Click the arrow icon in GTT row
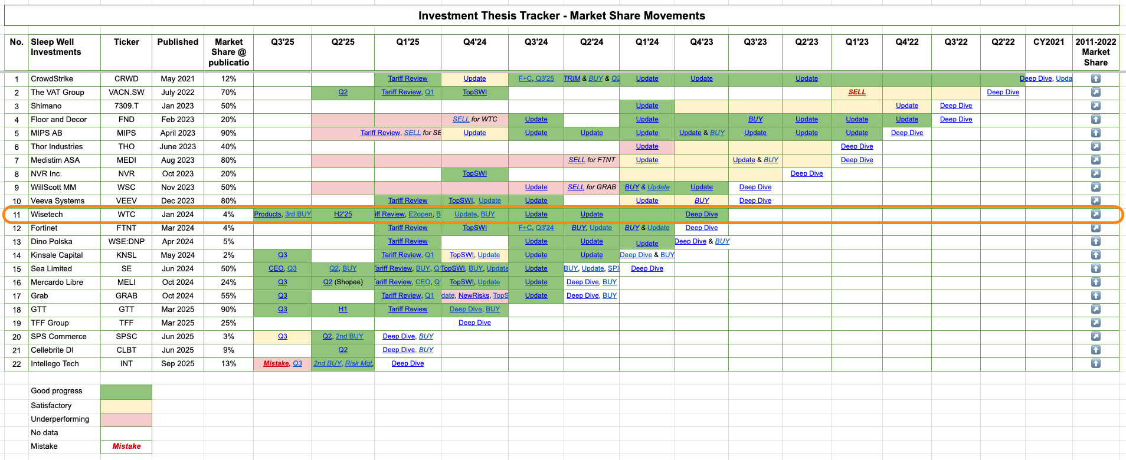Viewport: 1126px width, 460px height. [x=1095, y=309]
